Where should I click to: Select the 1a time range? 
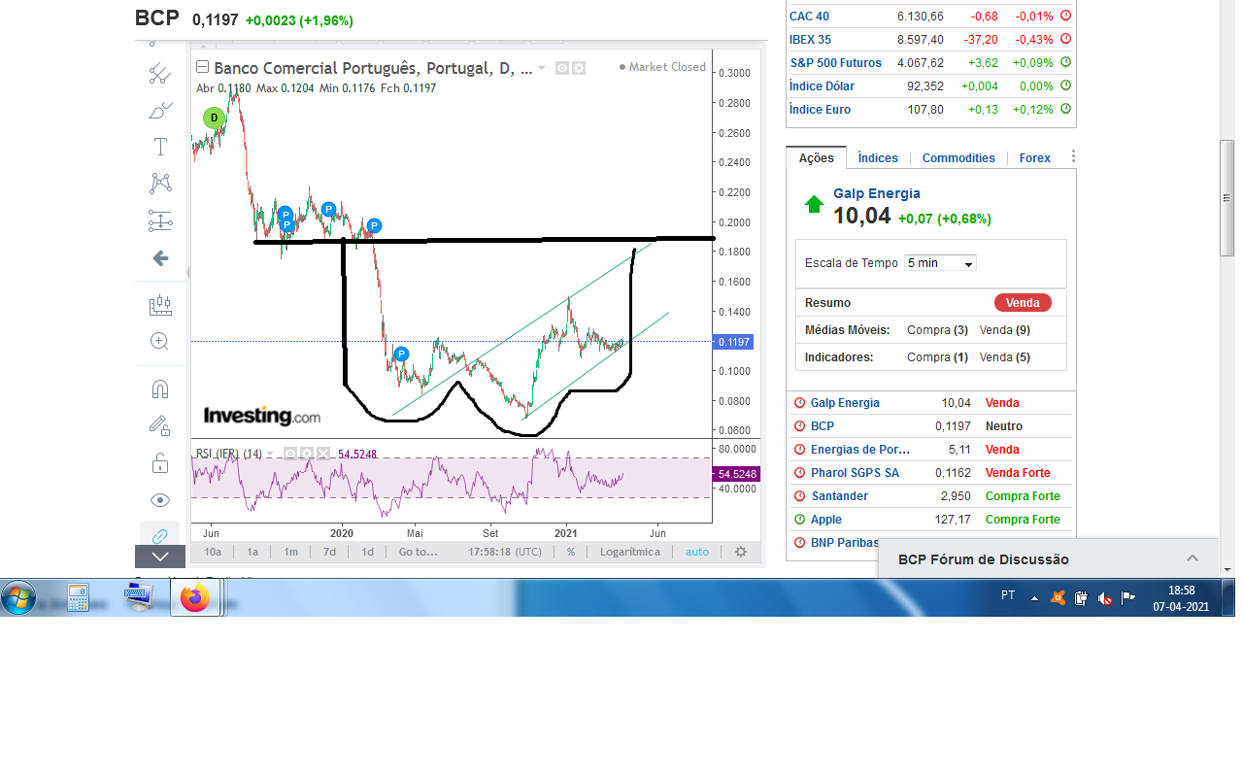pos(252,552)
